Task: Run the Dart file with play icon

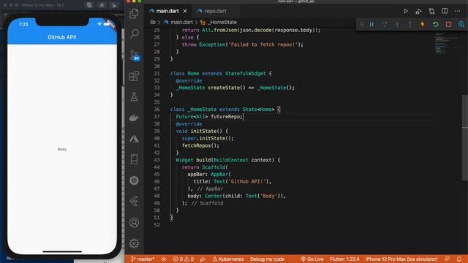Action: pos(406,12)
